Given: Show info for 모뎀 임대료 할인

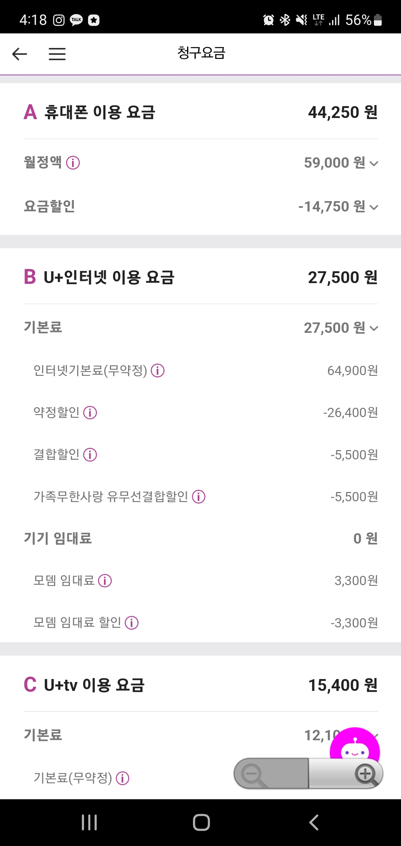Looking at the screenshot, I should coord(132,623).
